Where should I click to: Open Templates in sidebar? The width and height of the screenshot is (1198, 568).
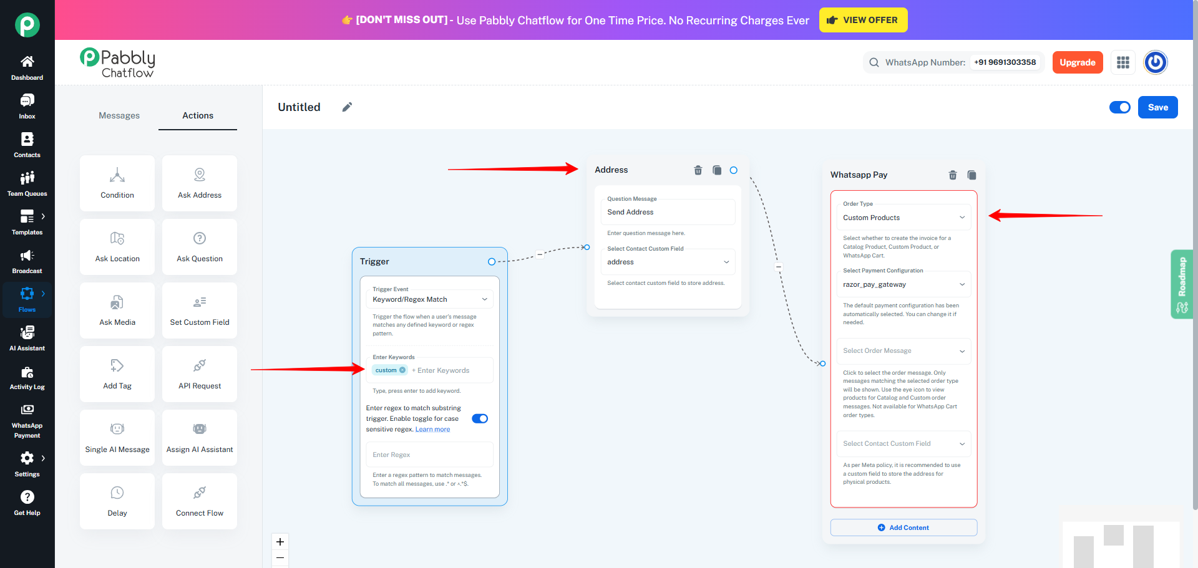coord(27,223)
